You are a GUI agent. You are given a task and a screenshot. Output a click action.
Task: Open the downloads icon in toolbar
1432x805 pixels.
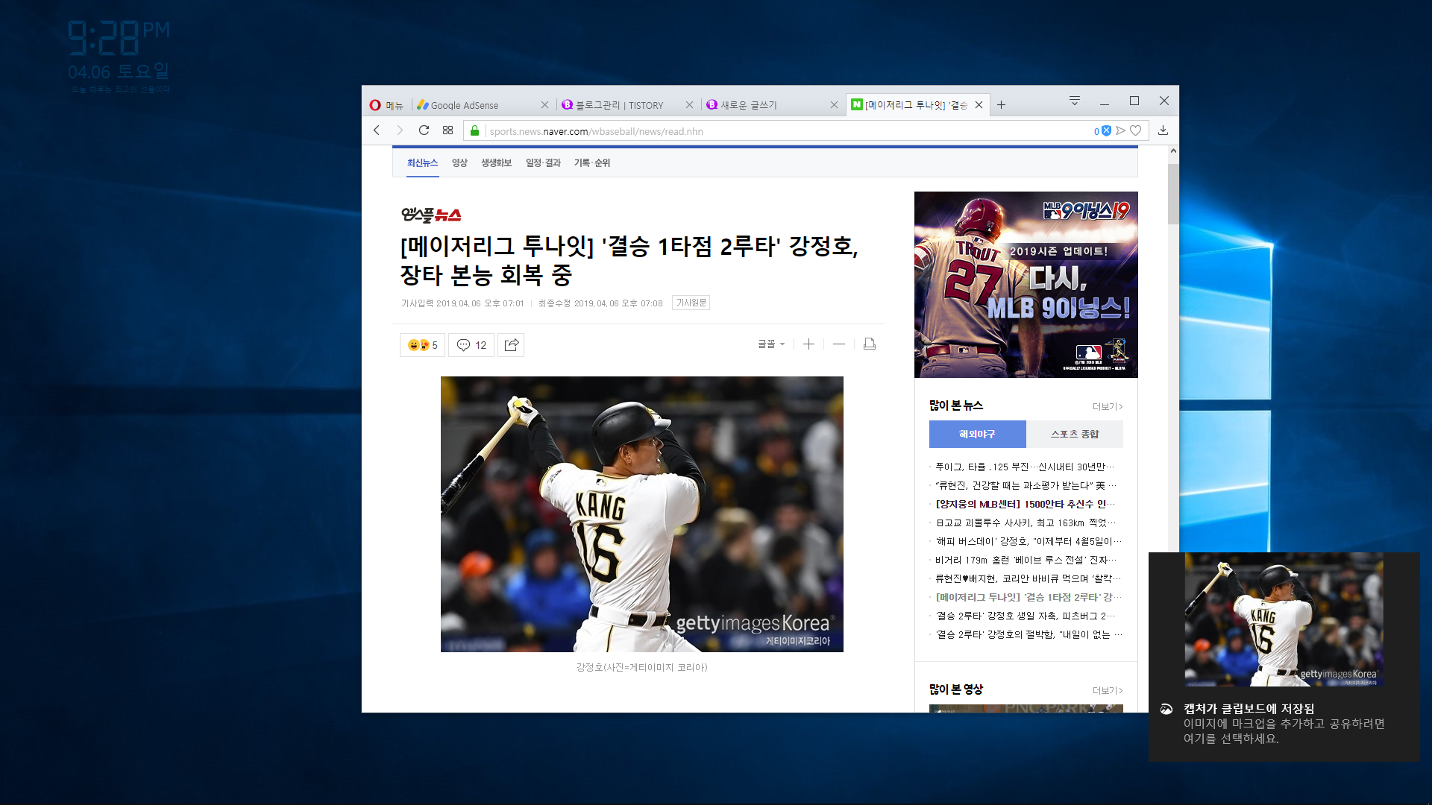point(1163,130)
